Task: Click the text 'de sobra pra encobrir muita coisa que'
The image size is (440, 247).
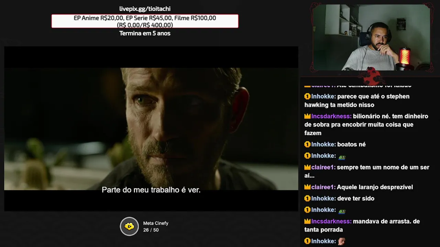Action: click(x=359, y=125)
